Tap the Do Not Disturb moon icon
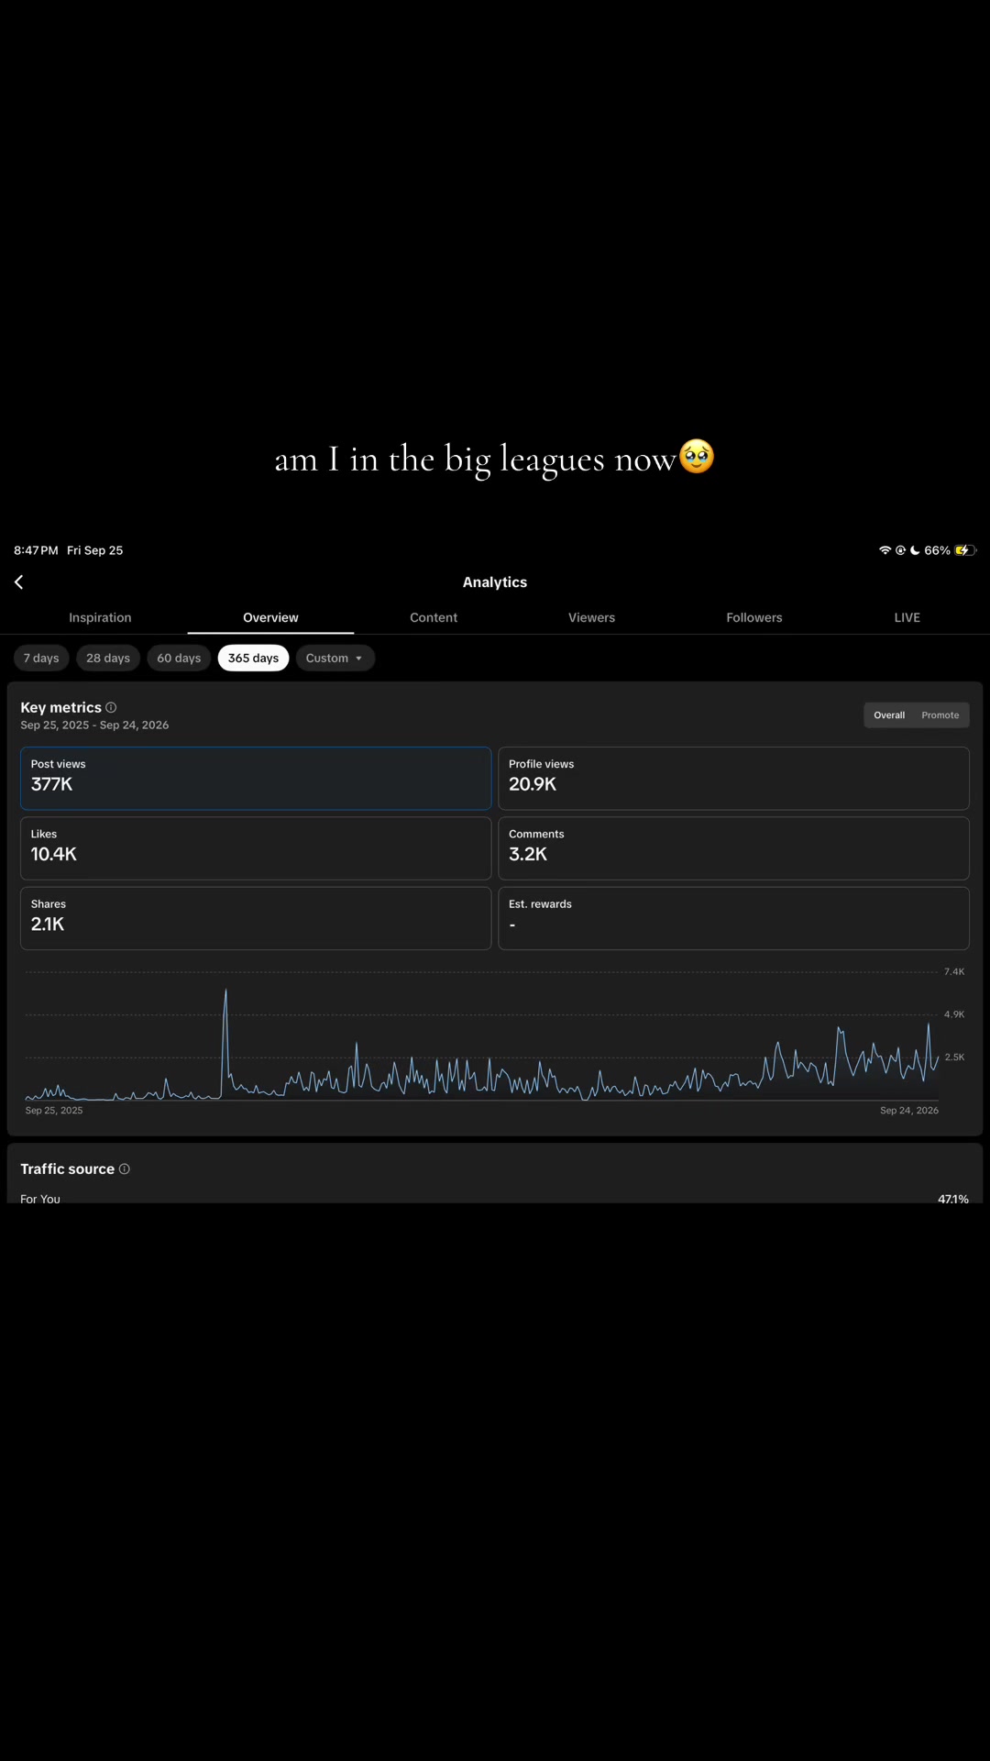 point(915,550)
